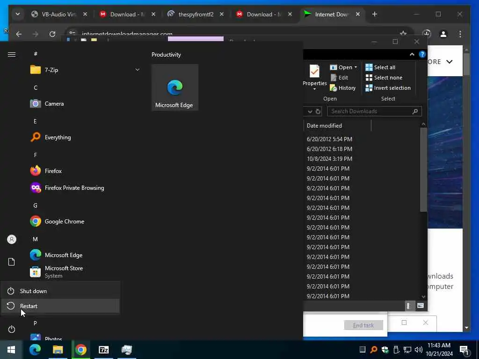The width and height of the screenshot is (479, 359).
Task: Click Invert selection in Explorer
Action: click(388, 88)
